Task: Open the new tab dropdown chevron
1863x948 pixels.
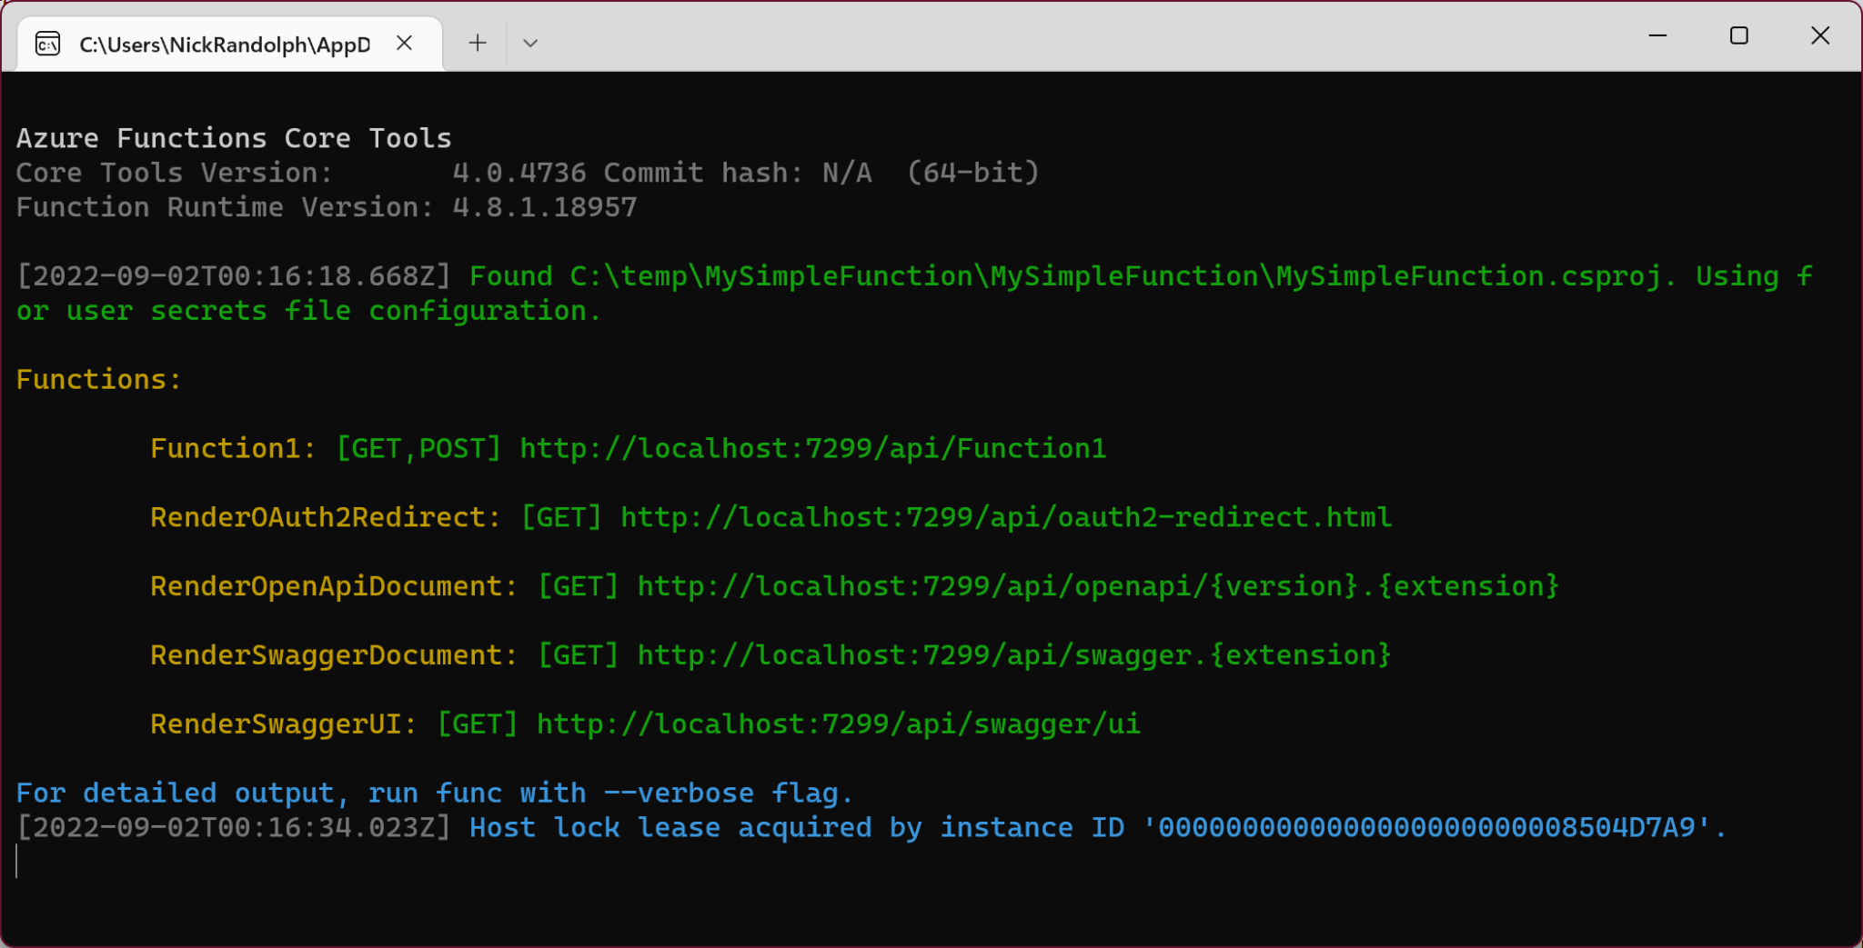Action: pos(531,43)
